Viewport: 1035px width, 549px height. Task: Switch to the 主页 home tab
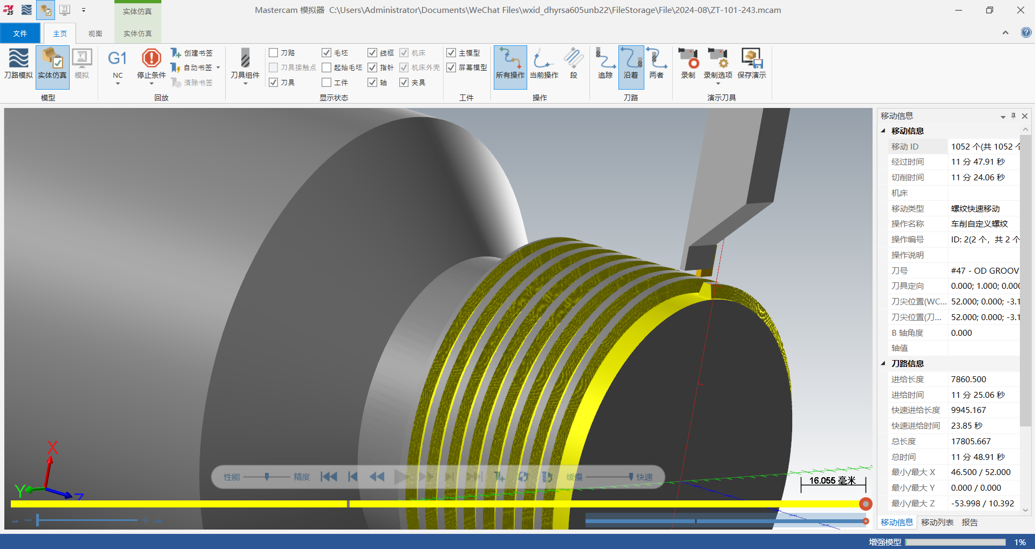click(60, 33)
